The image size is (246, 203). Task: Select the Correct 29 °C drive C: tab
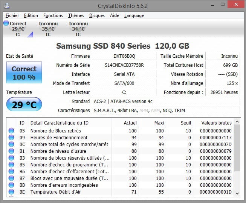coord(18,29)
